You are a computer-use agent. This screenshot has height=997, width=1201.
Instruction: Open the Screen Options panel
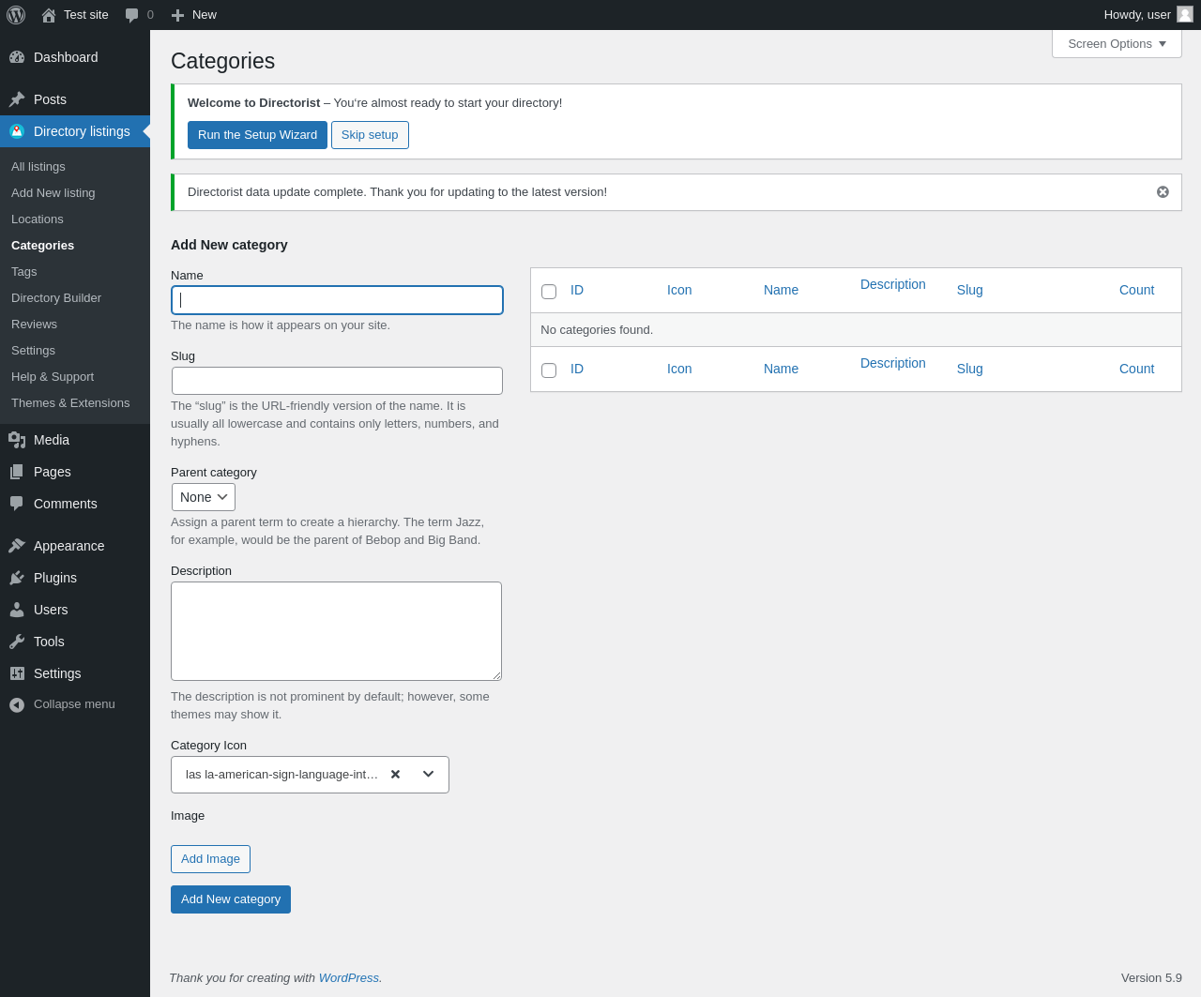pyautogui.click(x=1117, y=44)
